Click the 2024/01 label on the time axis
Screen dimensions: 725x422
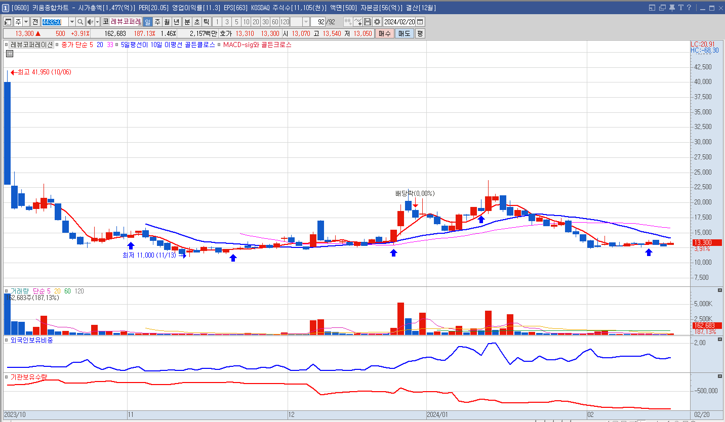point(438,414)
